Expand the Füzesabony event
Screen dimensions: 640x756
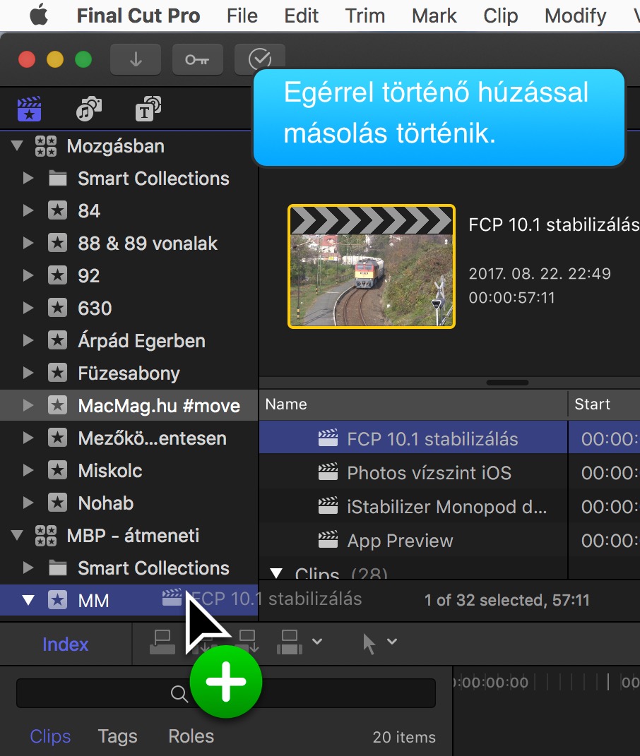click(28, 373)
